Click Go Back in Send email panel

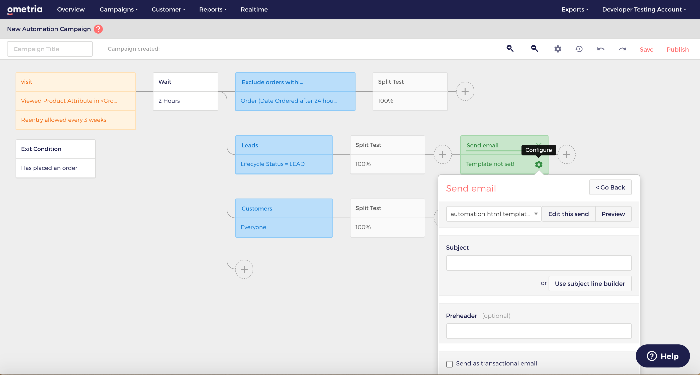coord(610,187)
